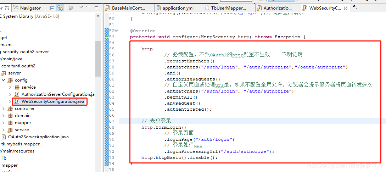
Task: Open the application.yml editor tab
Action: (179, 8)
